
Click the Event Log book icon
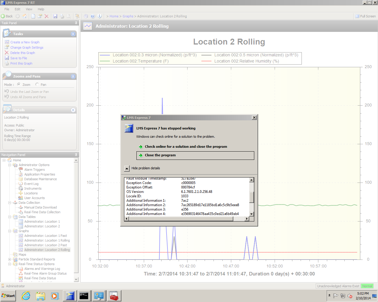pyautogui.click(x=21, y=184)
